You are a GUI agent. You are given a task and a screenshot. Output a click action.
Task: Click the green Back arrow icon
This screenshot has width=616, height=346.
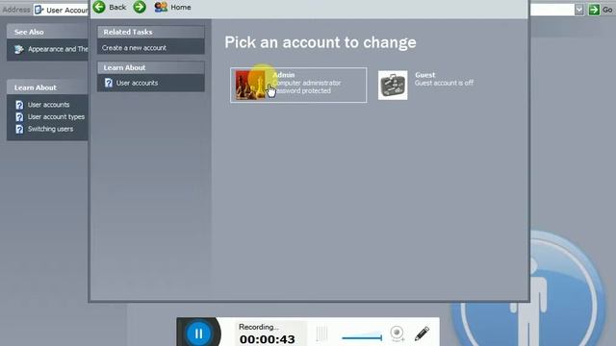pos(99,7)
